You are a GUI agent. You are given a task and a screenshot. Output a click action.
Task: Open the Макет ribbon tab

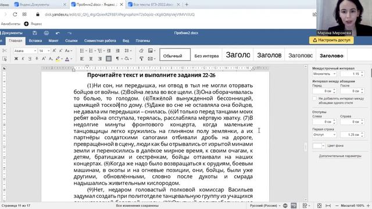(x=53, y=41)
